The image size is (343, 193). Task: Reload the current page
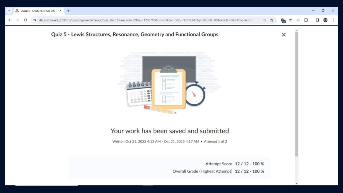pos(25,20)
